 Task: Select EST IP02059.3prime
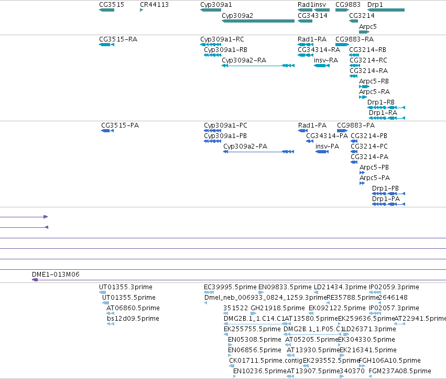coord(394,287)
